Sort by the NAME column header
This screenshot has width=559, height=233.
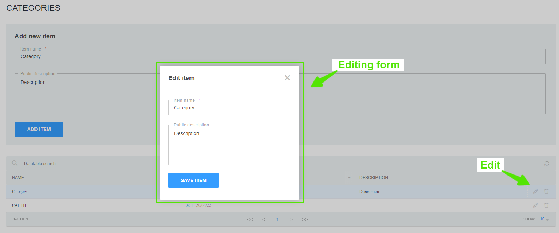pyautogui.click(x=18, y=178)
